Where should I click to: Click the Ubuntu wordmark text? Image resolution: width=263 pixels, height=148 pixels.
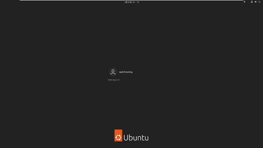[x=136, y=138]
